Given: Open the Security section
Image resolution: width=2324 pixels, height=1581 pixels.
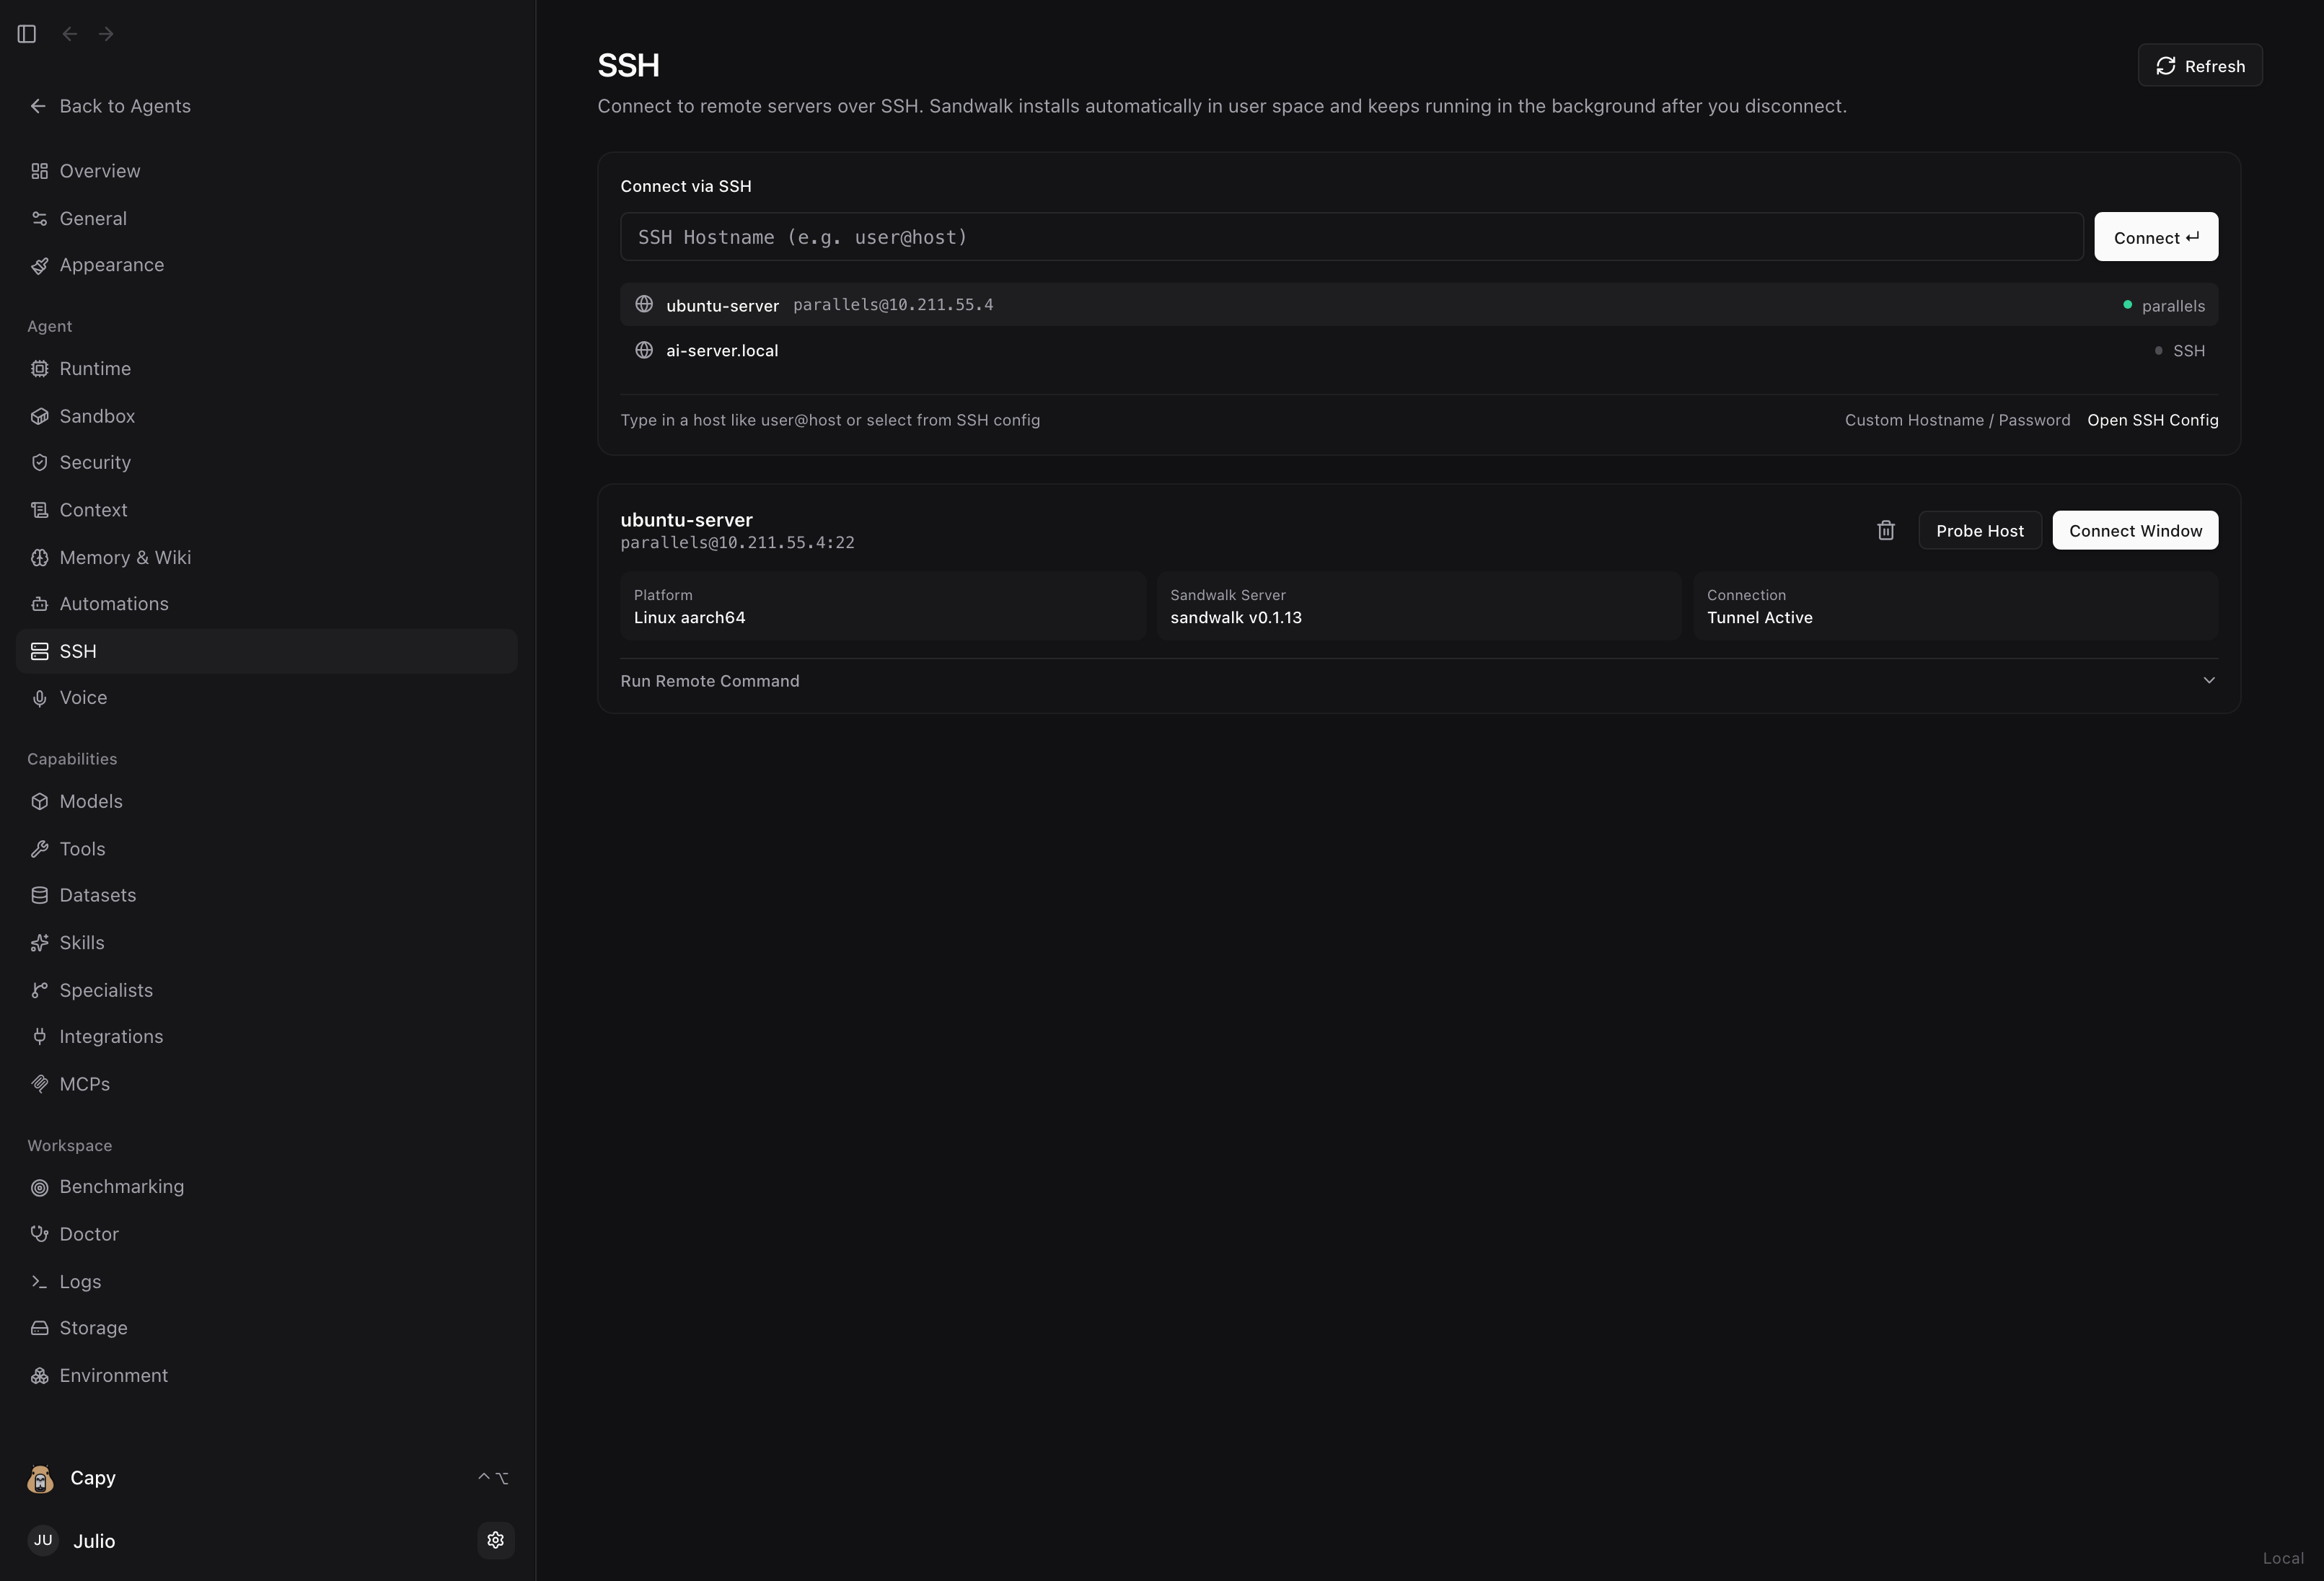Looking at the screenshot, I should pos(266,462).
